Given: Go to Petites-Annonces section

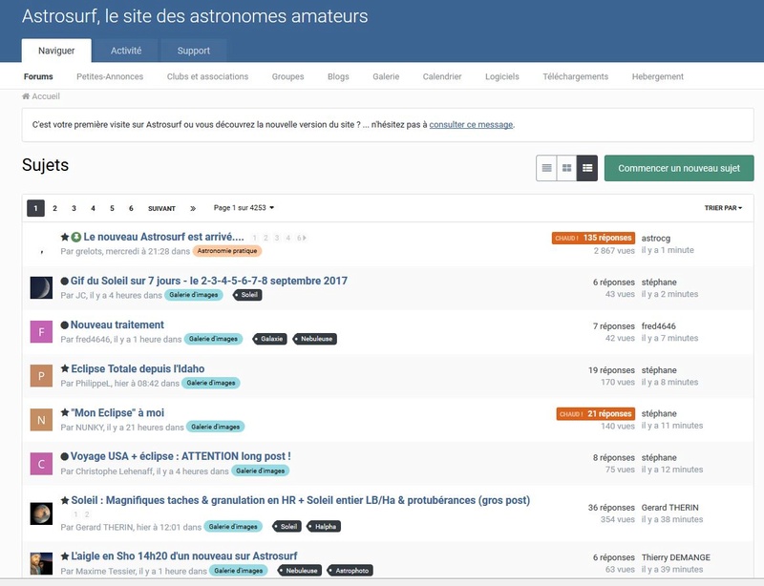Looking at the screenshot, I should 110,76.
